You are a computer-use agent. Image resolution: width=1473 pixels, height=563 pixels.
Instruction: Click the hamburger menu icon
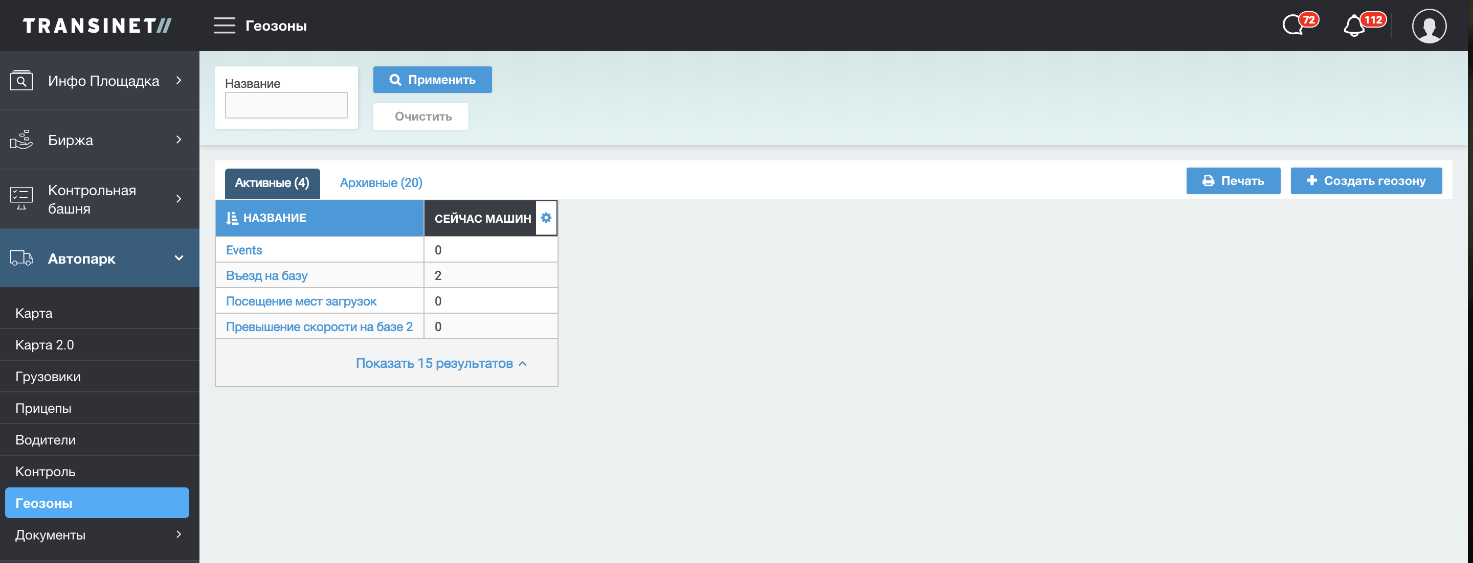[224, 26]
